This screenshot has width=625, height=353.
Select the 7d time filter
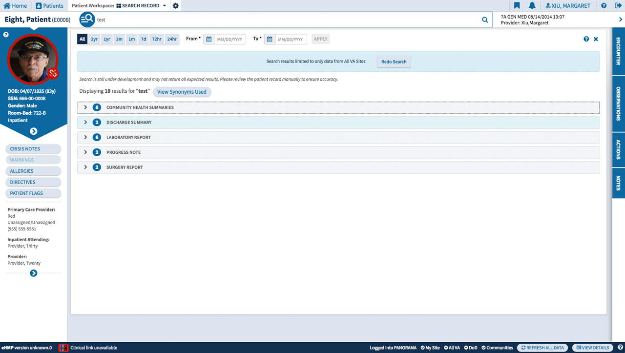(x=144, y=39)
